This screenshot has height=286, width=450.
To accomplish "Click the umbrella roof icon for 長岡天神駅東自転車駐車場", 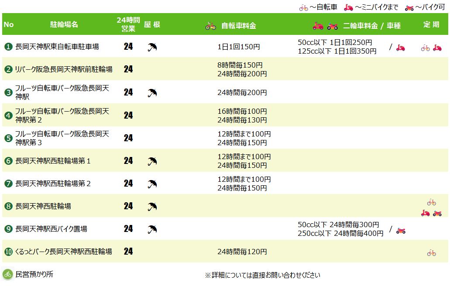I will 152,47.
